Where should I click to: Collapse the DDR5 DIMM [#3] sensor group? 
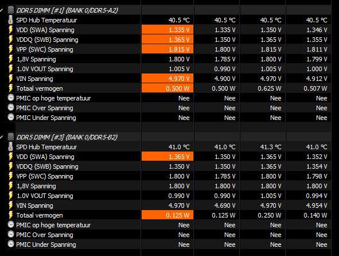[1, 137]
